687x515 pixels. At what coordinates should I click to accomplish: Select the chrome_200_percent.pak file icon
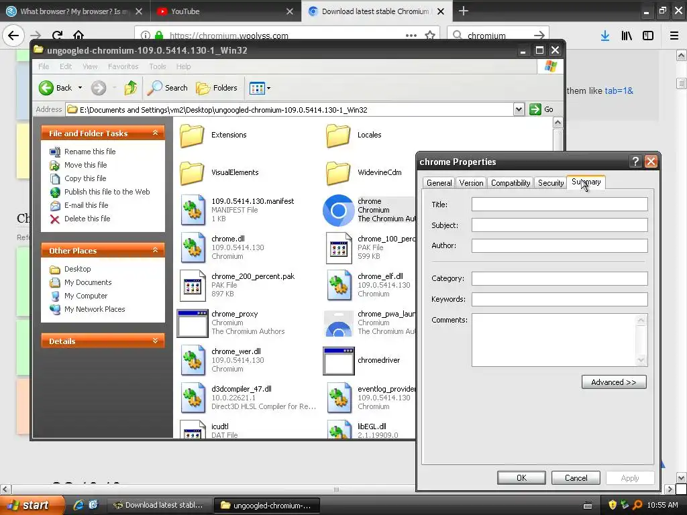tap(193, 286)
